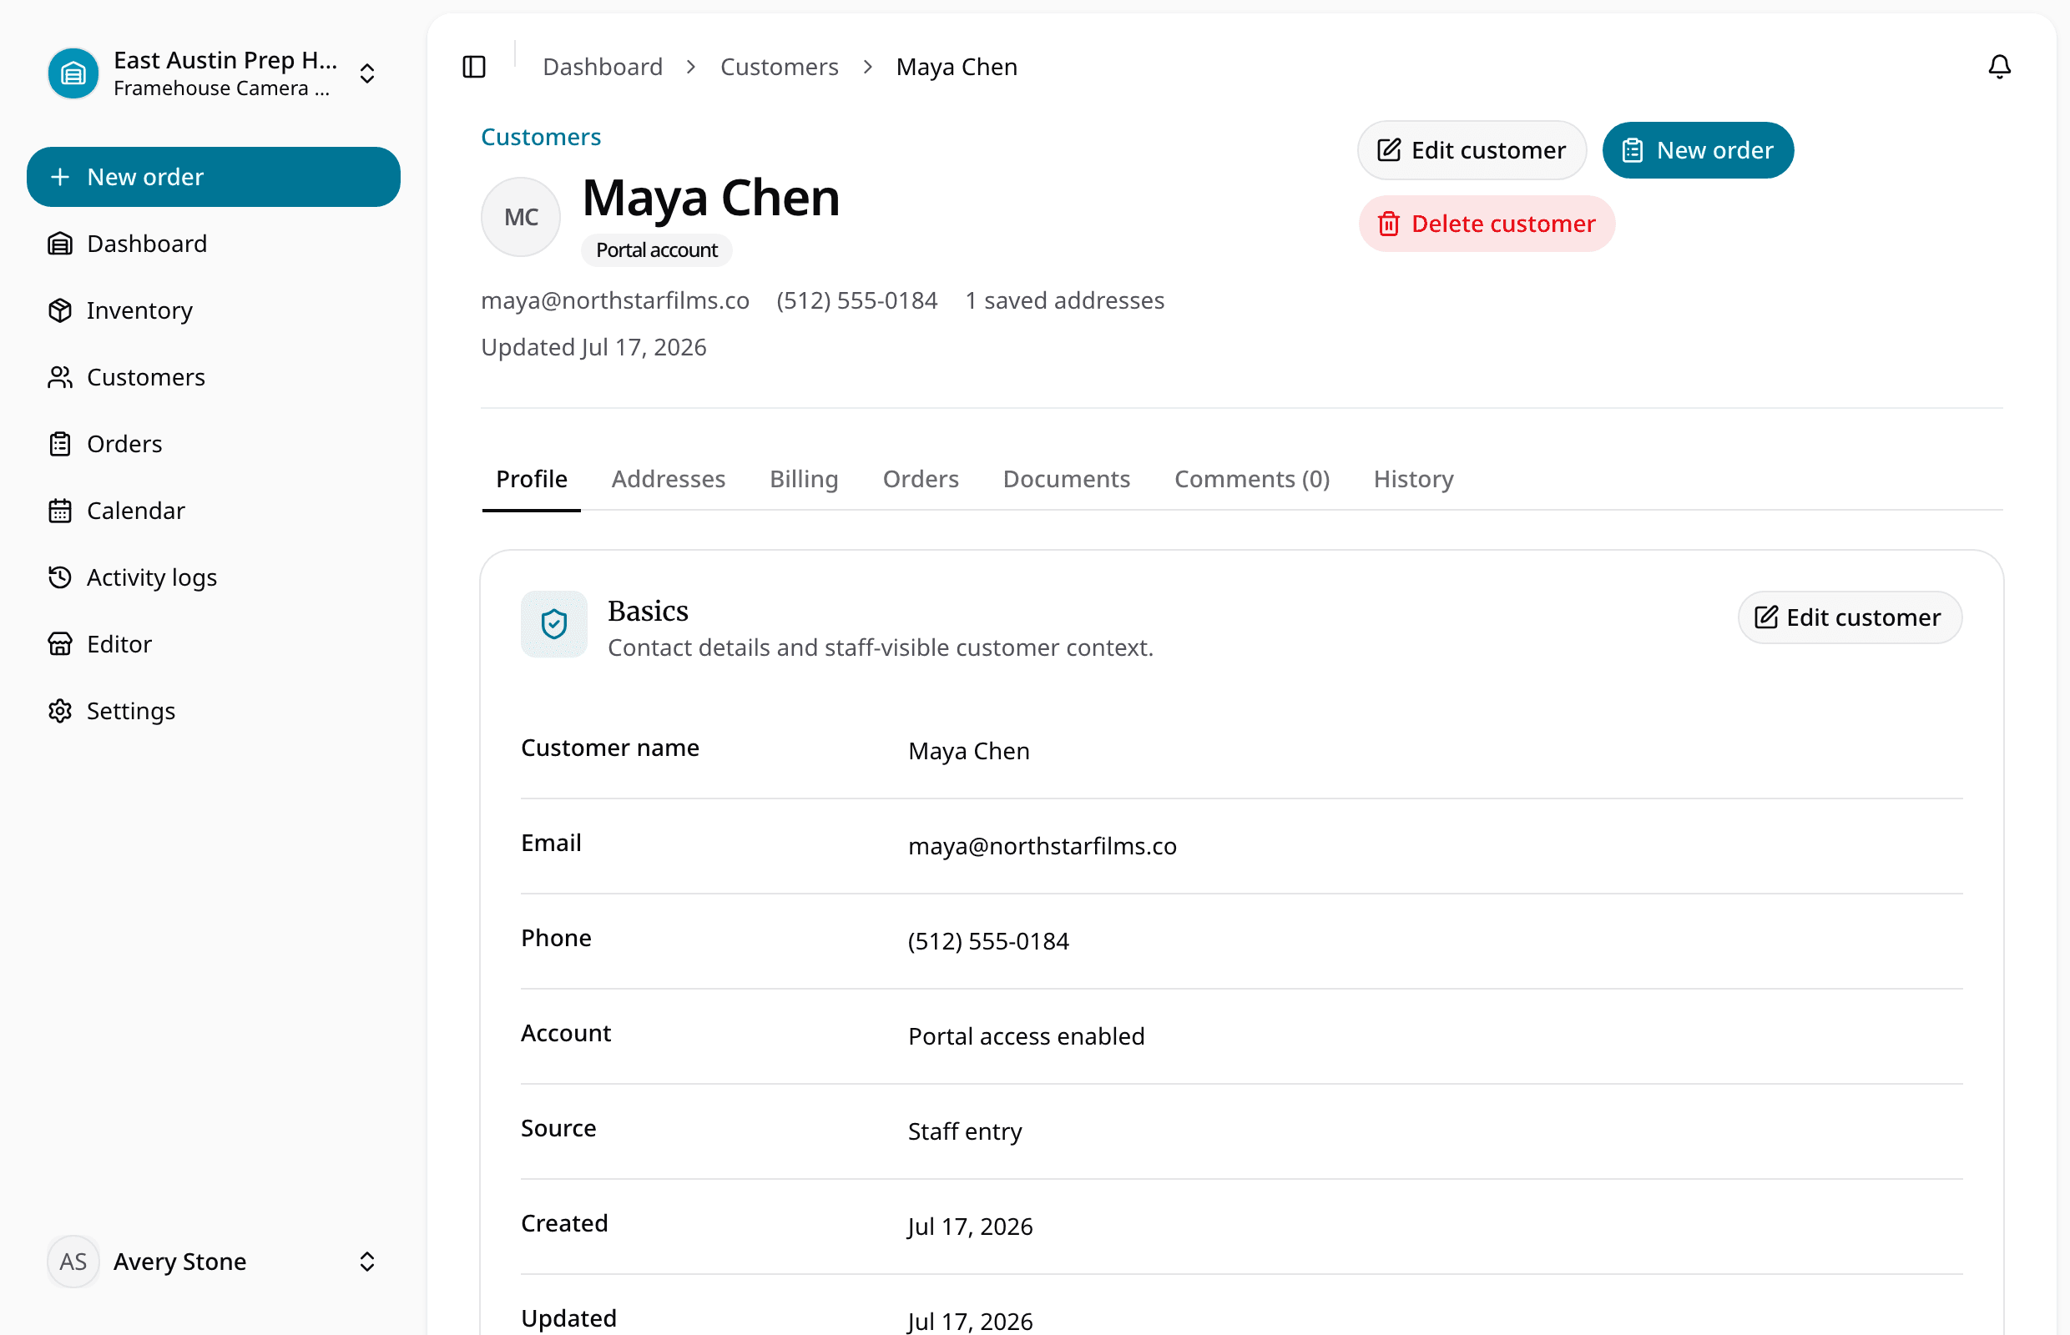
Task: Click the Dashboard breadcrumb link
Action: coord(602,67)
